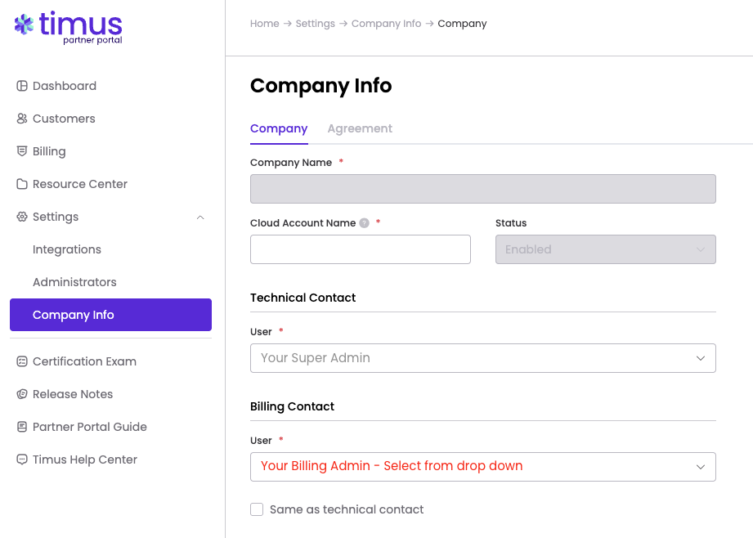Screen dimensions: 753x538
Task: Click the Billing receipt icon
Action: (x=21, y=151)
